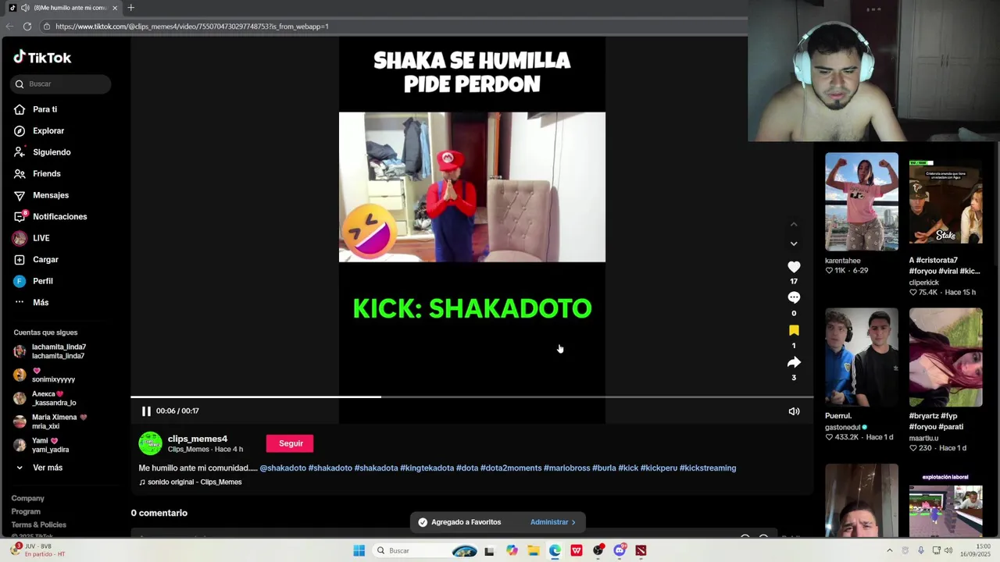The image size is (1000, 562).
Task: Click Terms & Policies footer link
Action: tap(38, 525)
